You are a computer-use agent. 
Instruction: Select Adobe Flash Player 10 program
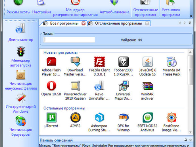point(51,66)
